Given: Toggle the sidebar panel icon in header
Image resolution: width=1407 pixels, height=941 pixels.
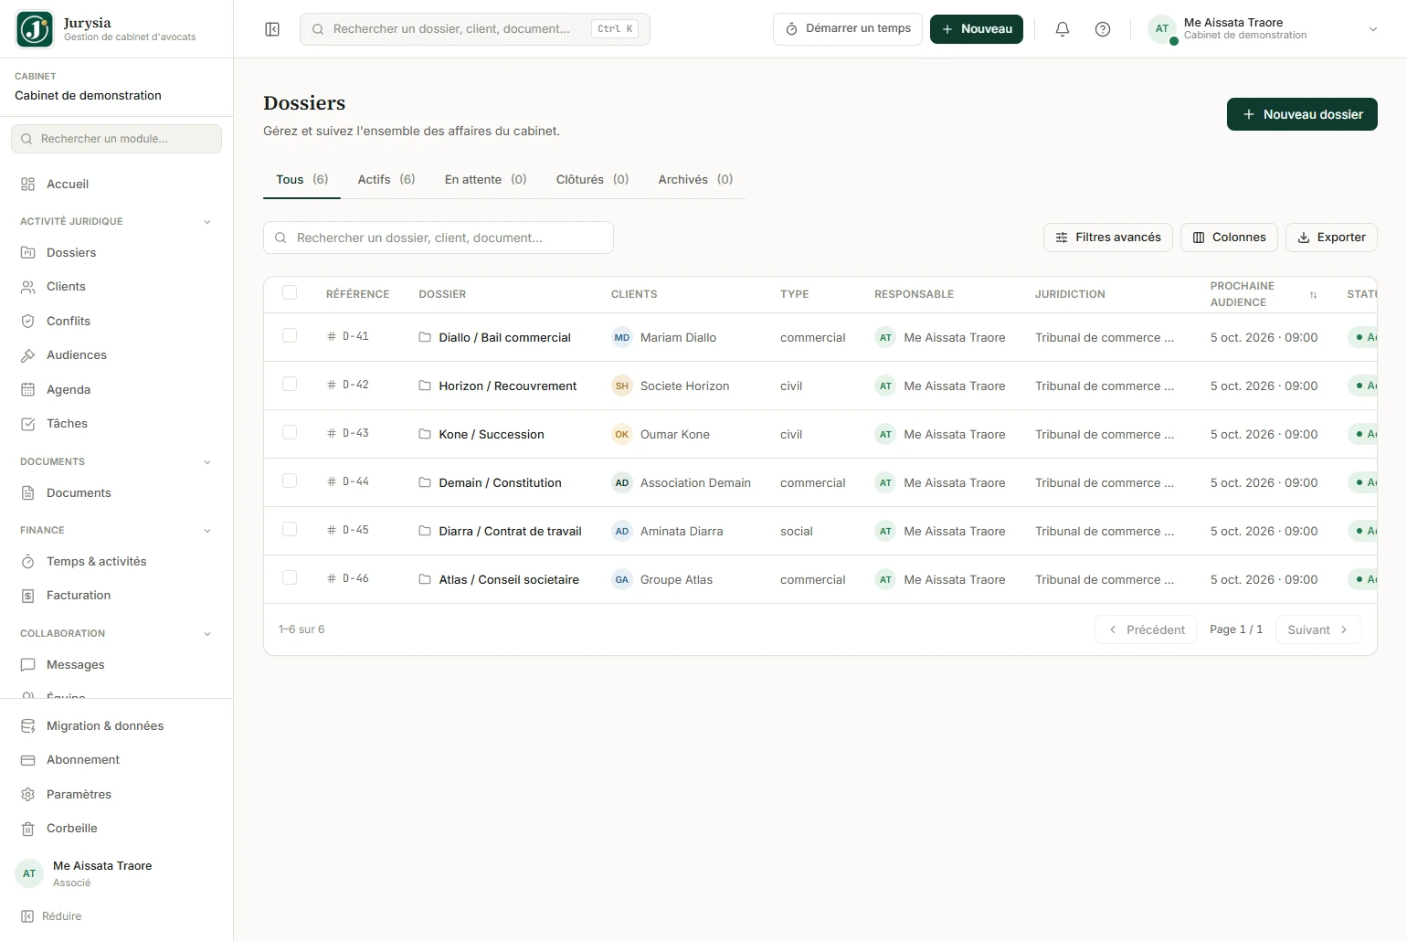Looking at the screenshot, I should [x=272, y=29].
